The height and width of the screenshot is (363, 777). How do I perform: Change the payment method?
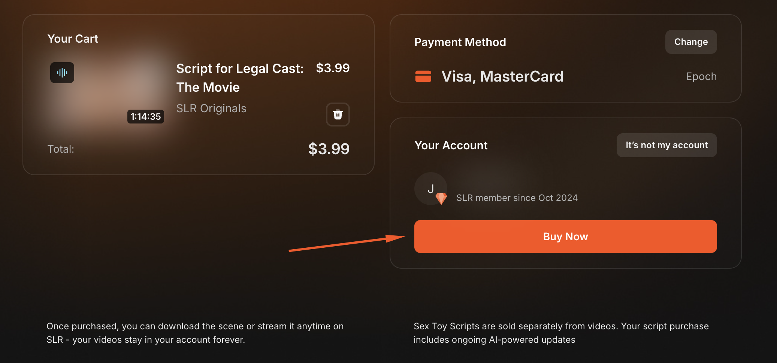(x=690, y=42)
